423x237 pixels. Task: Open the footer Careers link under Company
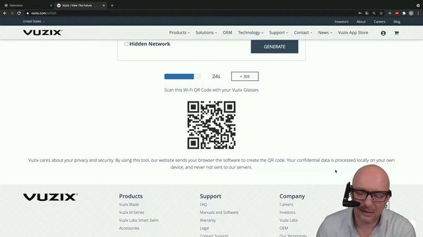click(286, 205)
